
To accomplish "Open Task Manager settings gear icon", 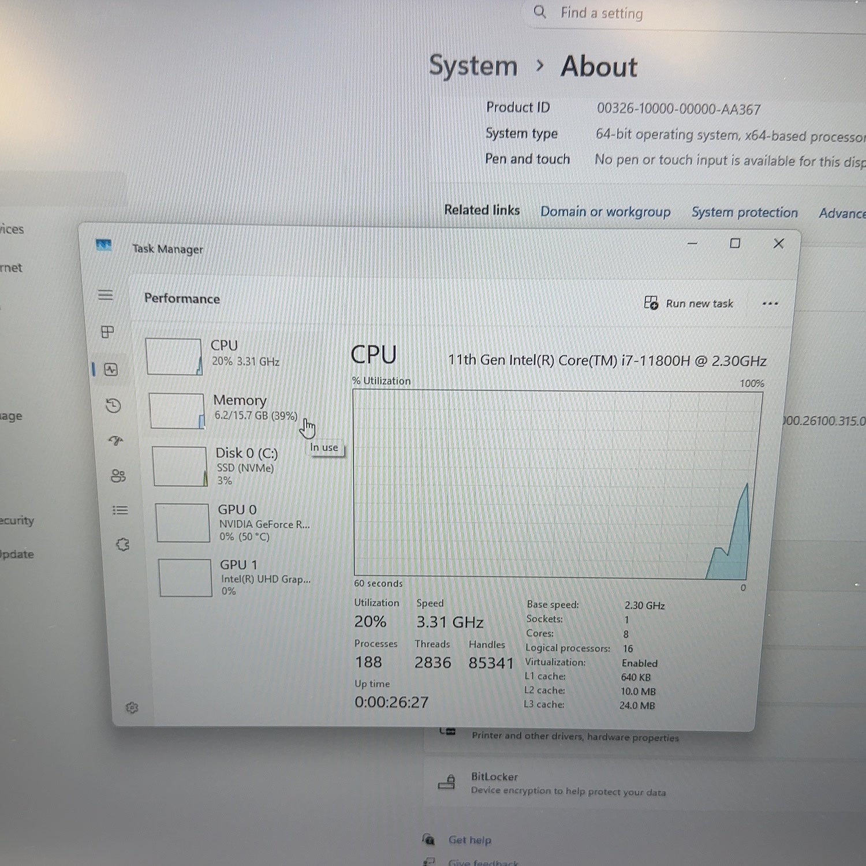I will pos(132,708).
